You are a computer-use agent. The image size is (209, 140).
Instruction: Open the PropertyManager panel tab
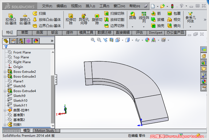[13, 41]
